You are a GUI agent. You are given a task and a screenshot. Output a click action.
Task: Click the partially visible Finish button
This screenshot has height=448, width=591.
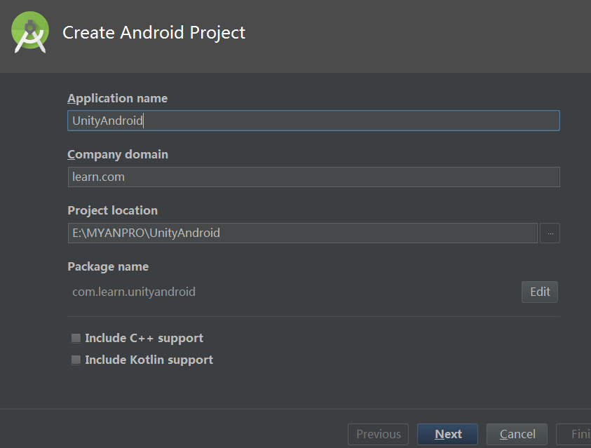pos(573,434)
